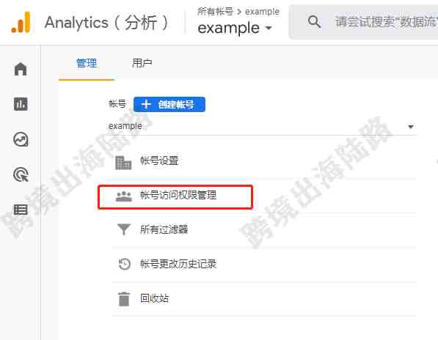Viewport: 438px width, 340px height.
Task: Click the 回收站 trash can icon
Action: coord(124,299)
